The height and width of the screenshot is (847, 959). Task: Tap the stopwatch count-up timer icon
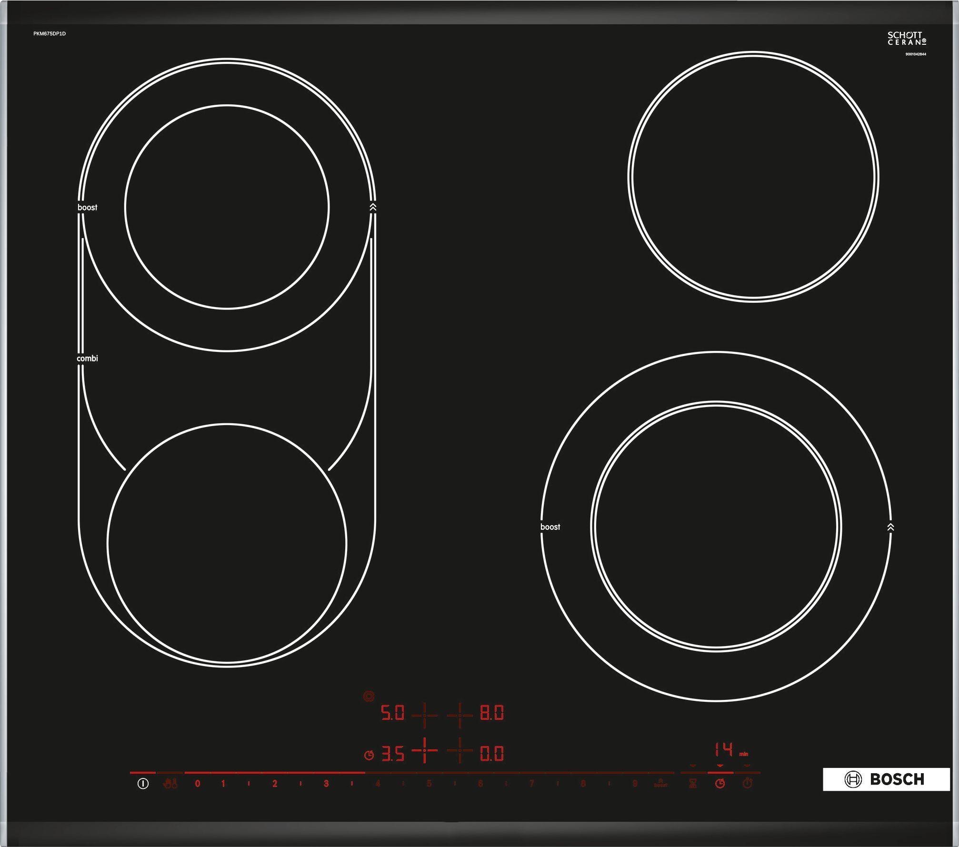(747, 783)
